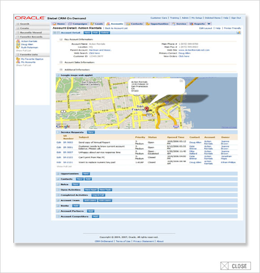Click Add button in Contacts section
Image resolution: width=260 pixels, height=273 pixels.
coord(88,179)
